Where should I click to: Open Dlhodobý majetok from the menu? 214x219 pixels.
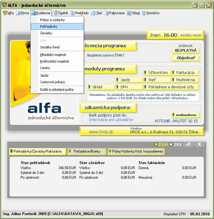[x=57, y=55]
